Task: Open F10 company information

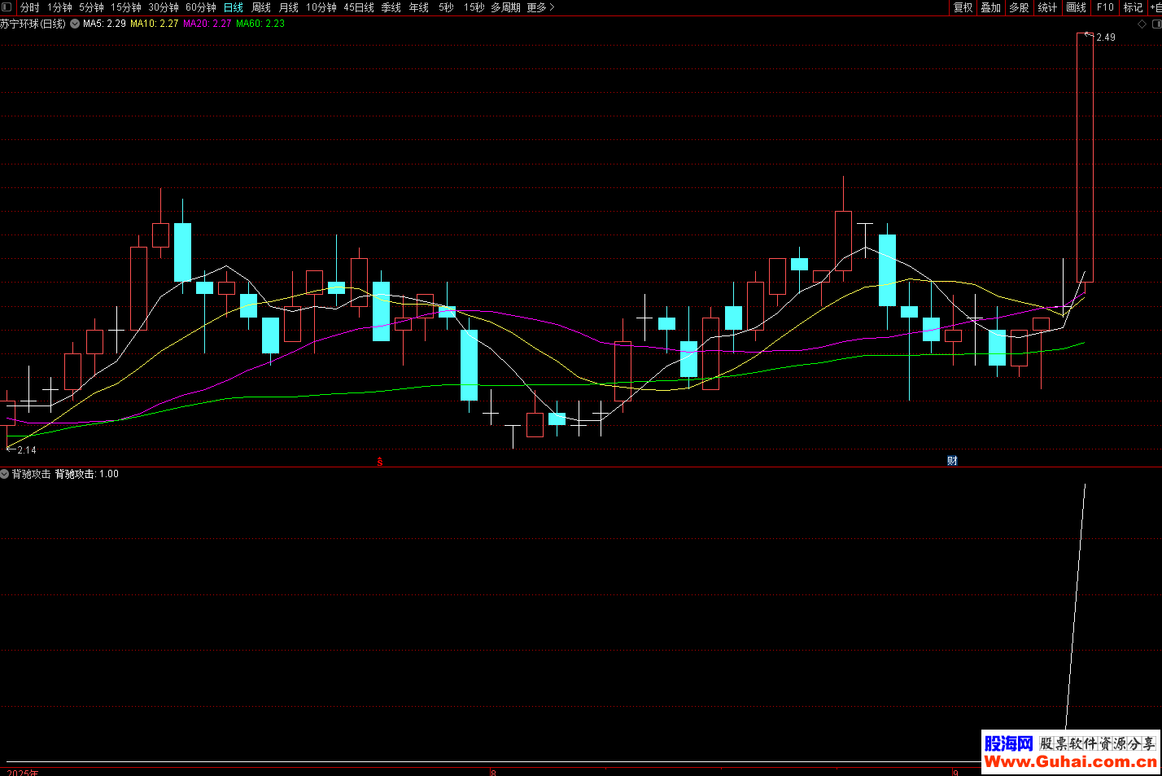Action: [x=1105, y=7]
